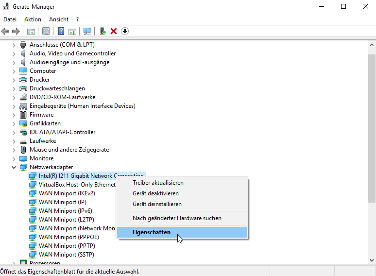Open the Properties toolbar icon
Image resolution: width=376 pixels, height=276 pixels.
pyautogui.click(x=46, y=31)
